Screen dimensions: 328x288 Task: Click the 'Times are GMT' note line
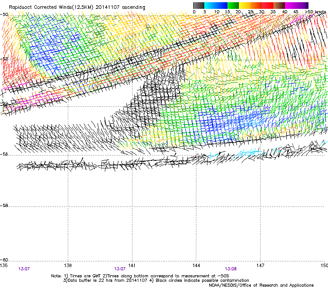140,276
